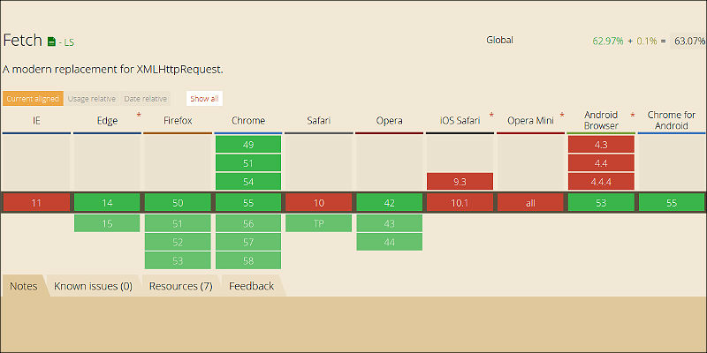Select the Android Browser 4.4.4 cell
This screenshot has width=707, height=353.
(x=601, y=182)
